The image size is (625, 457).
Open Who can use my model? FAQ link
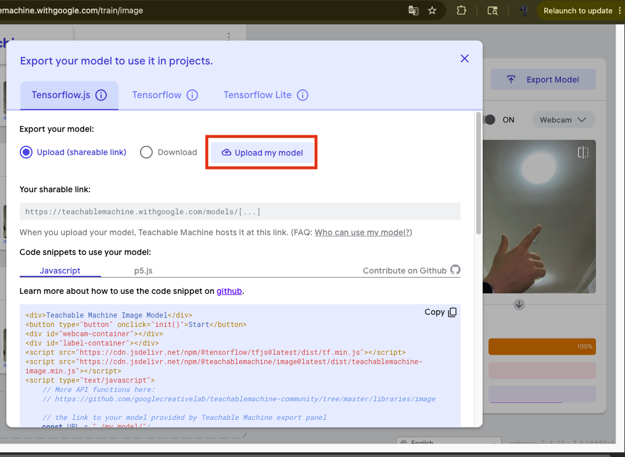362,232
